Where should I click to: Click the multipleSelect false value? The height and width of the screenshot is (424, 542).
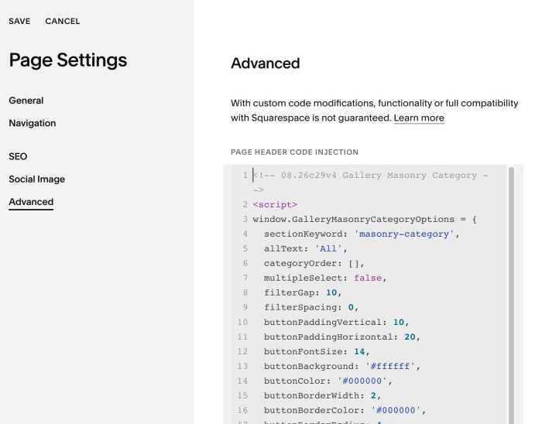pyautogui.click(x=368, y=279)
